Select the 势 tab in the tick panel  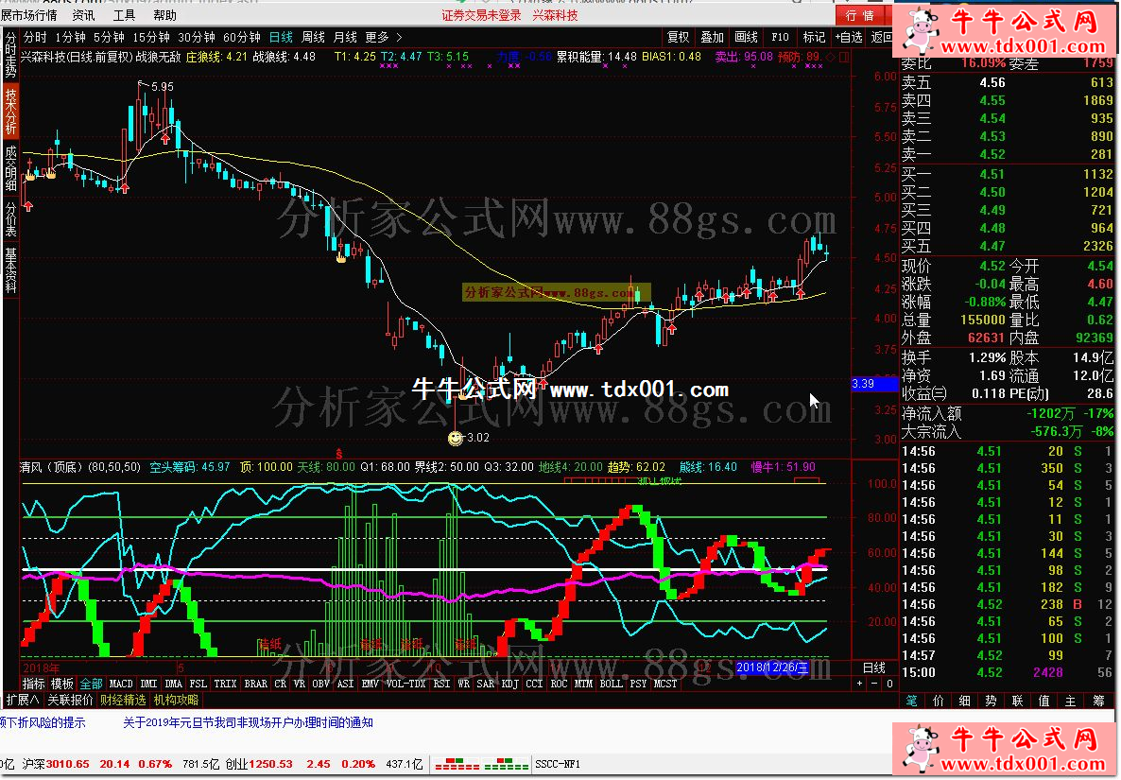pos(991,701)
